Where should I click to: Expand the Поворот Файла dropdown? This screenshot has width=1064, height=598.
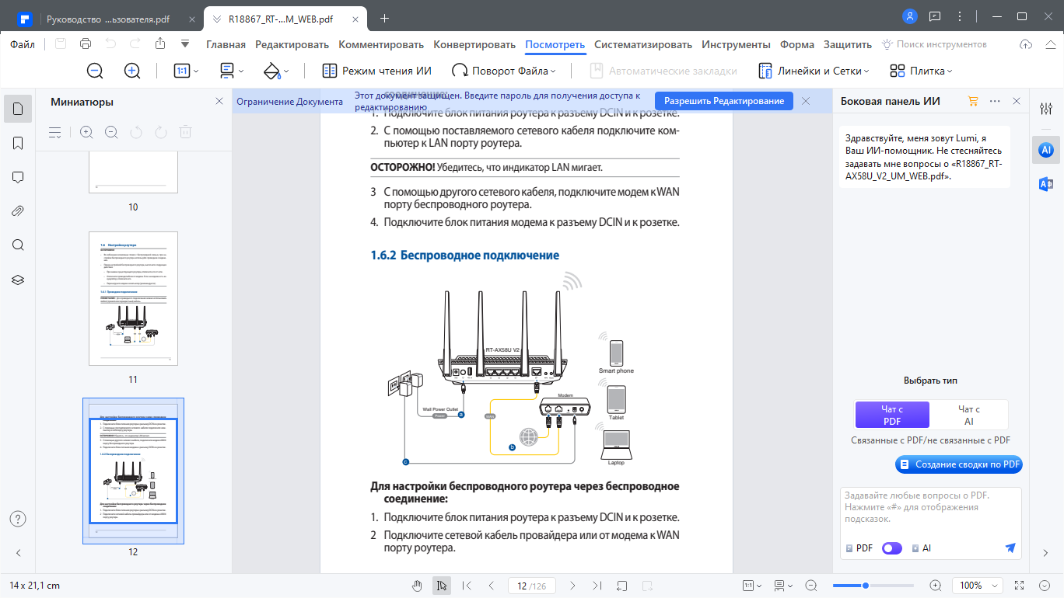pyautogui.click(x=504, y=71)
